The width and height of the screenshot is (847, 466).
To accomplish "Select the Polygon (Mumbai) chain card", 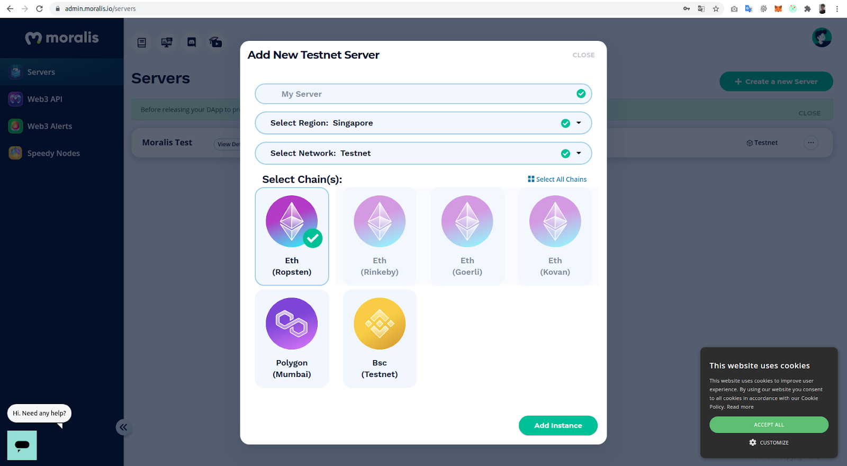I will pyautogui.click(x=292, y=338).
